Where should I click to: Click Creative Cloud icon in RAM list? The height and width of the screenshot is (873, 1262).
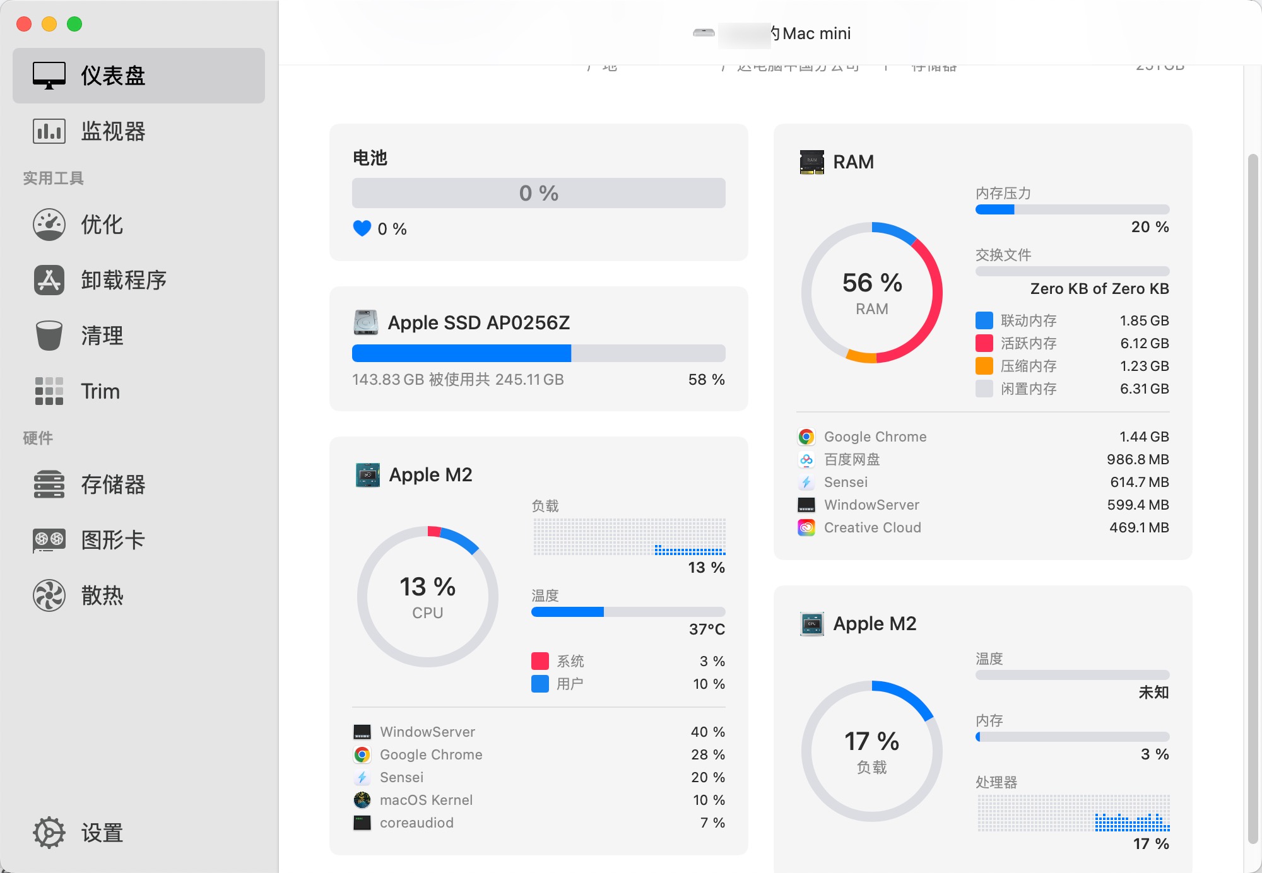point(806,527)
